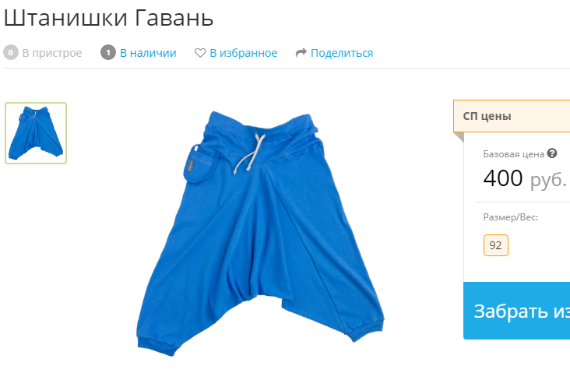Viewport: 570px width, 373px height.
Task: Click the Штанишки Гавань product title
Action: click(x=108, y=17)
